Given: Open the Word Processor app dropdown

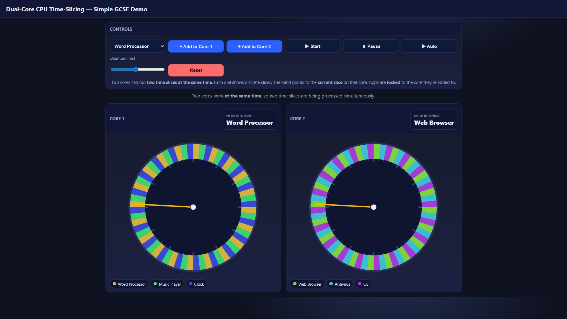Looking at the screenshot, I should tap(137, 46).
